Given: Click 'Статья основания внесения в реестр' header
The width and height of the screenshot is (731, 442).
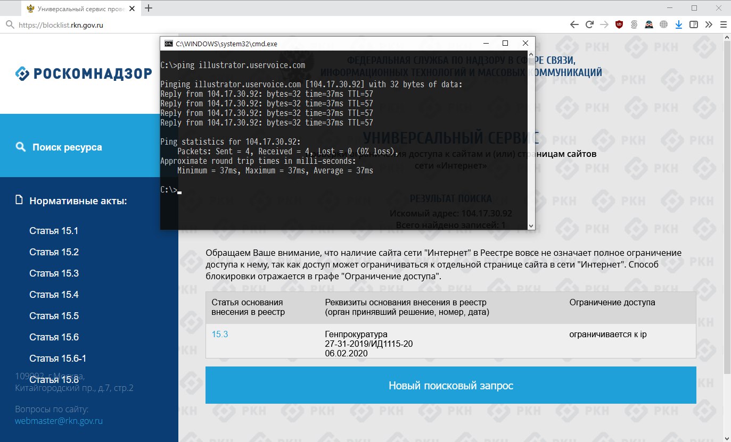Looking at the screenshot, I should pos(249,307).
